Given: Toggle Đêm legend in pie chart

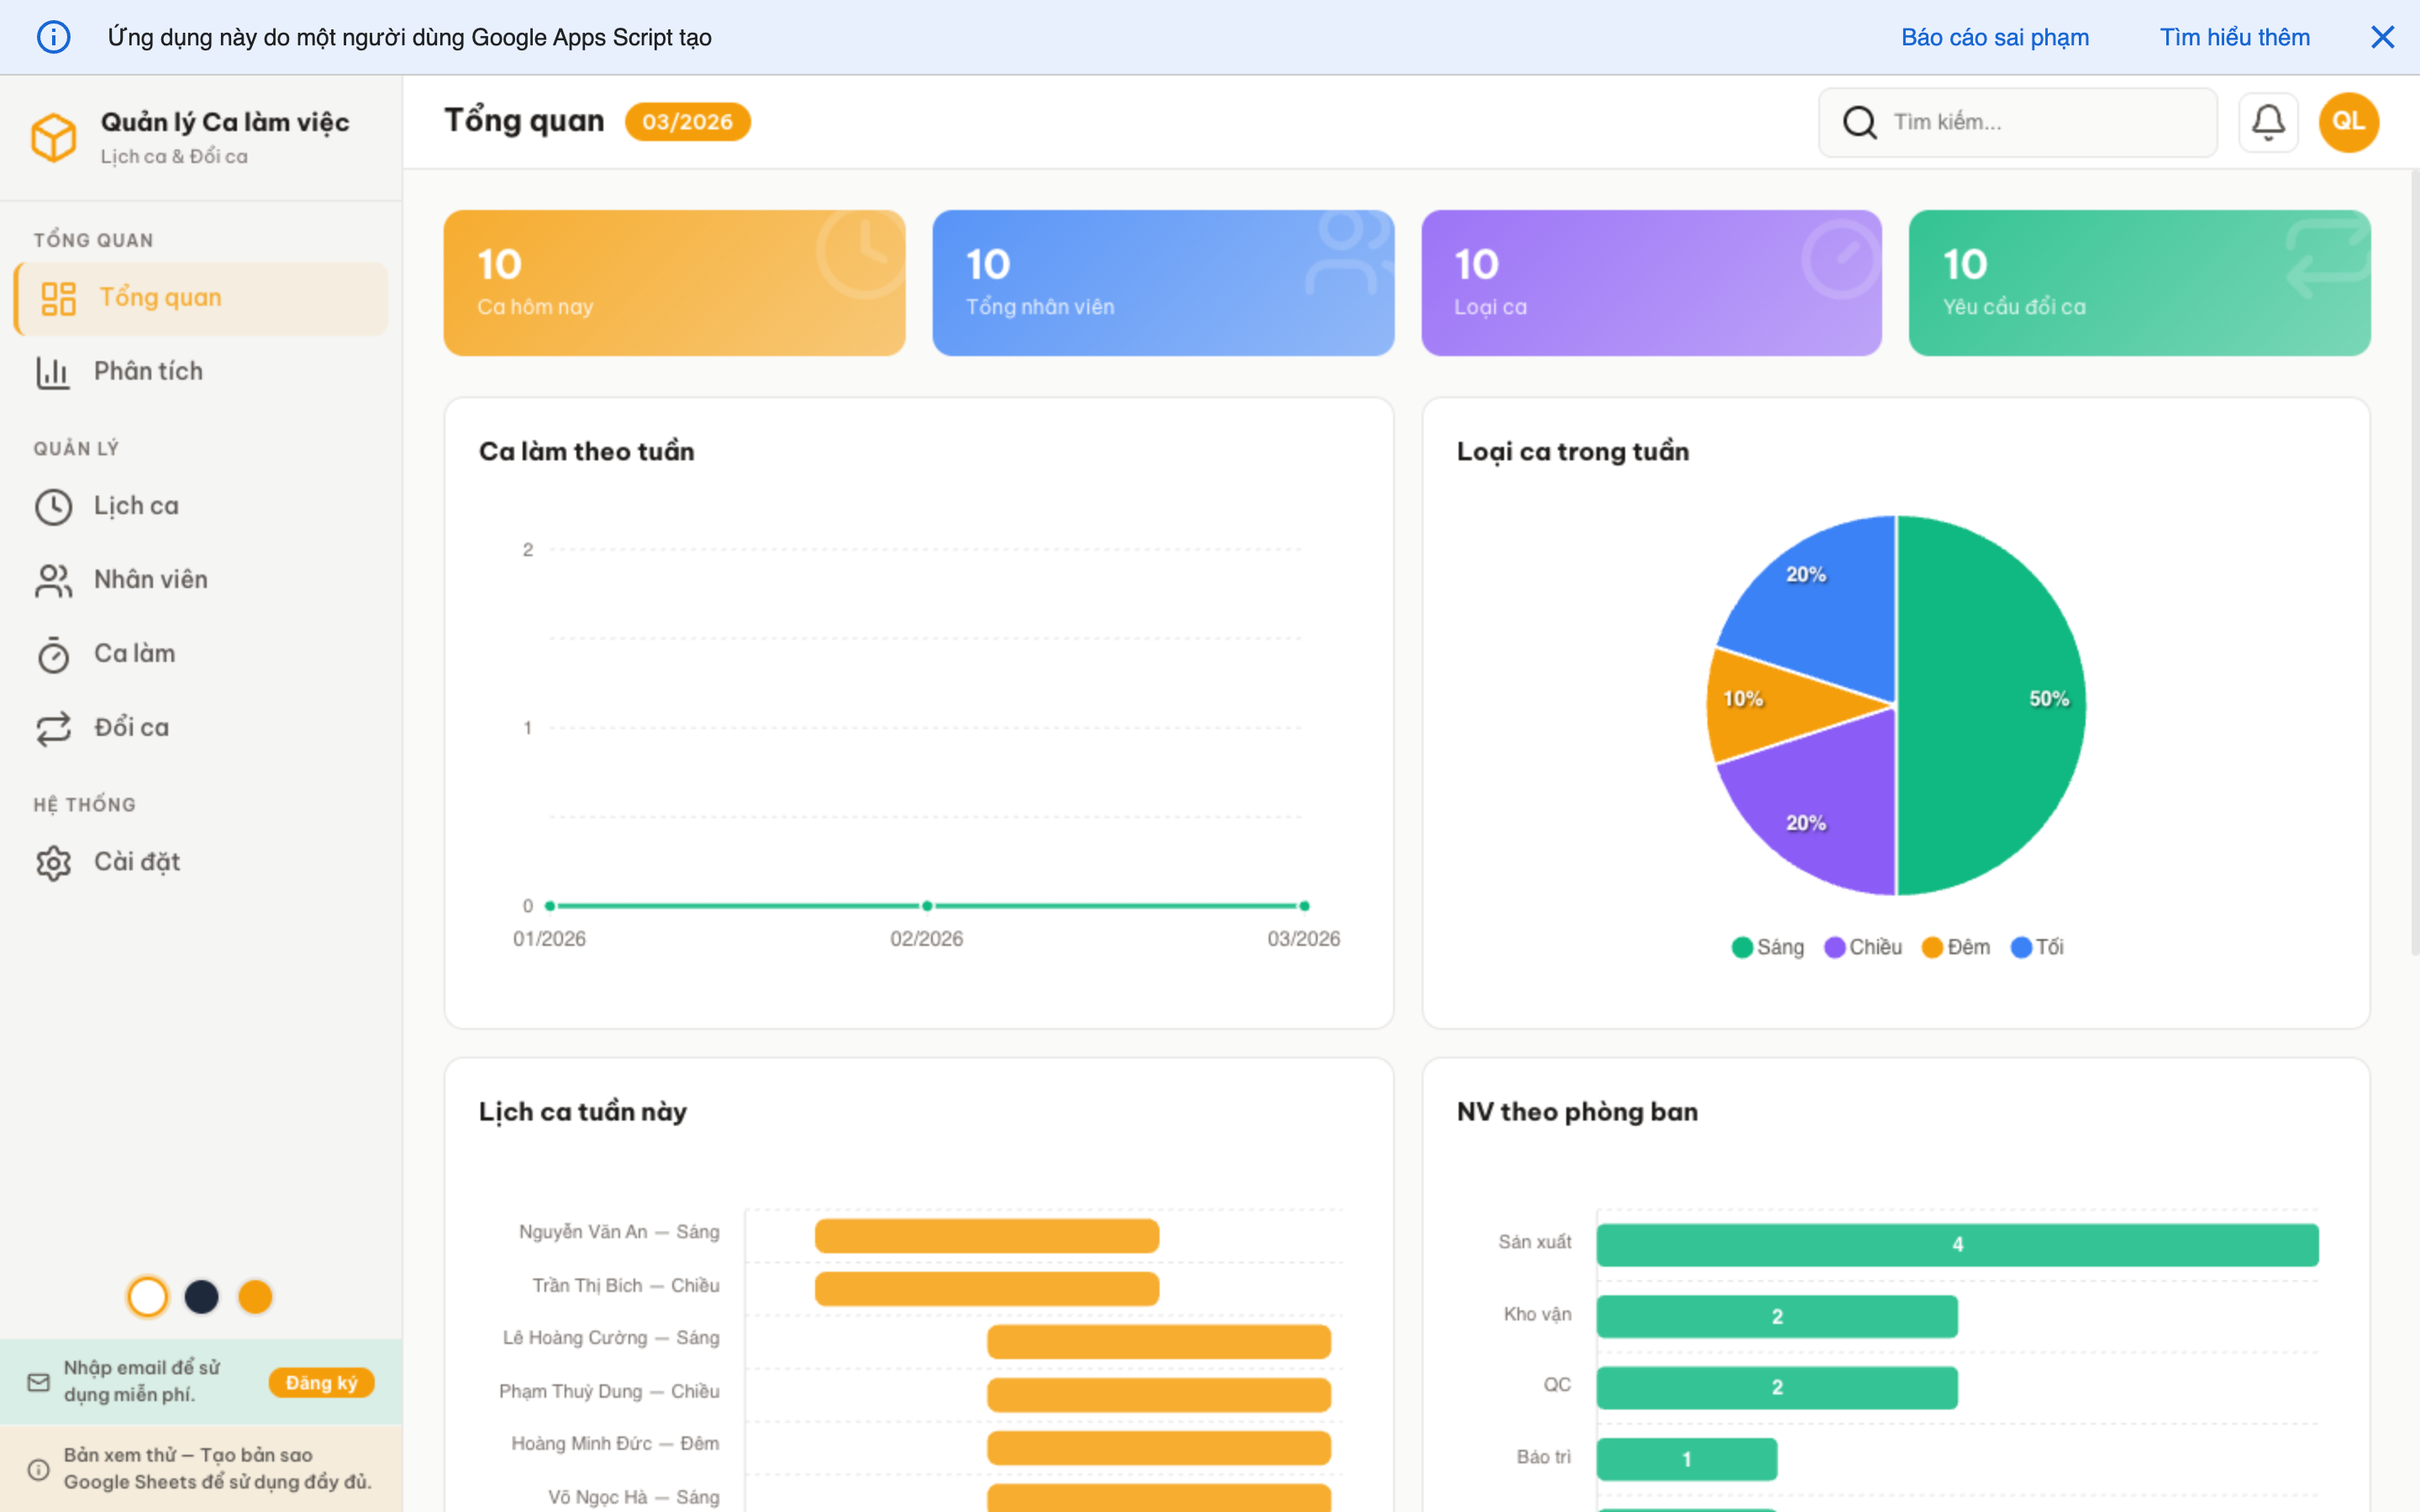Looking at the screenshot, I should tap(1956, 947).
